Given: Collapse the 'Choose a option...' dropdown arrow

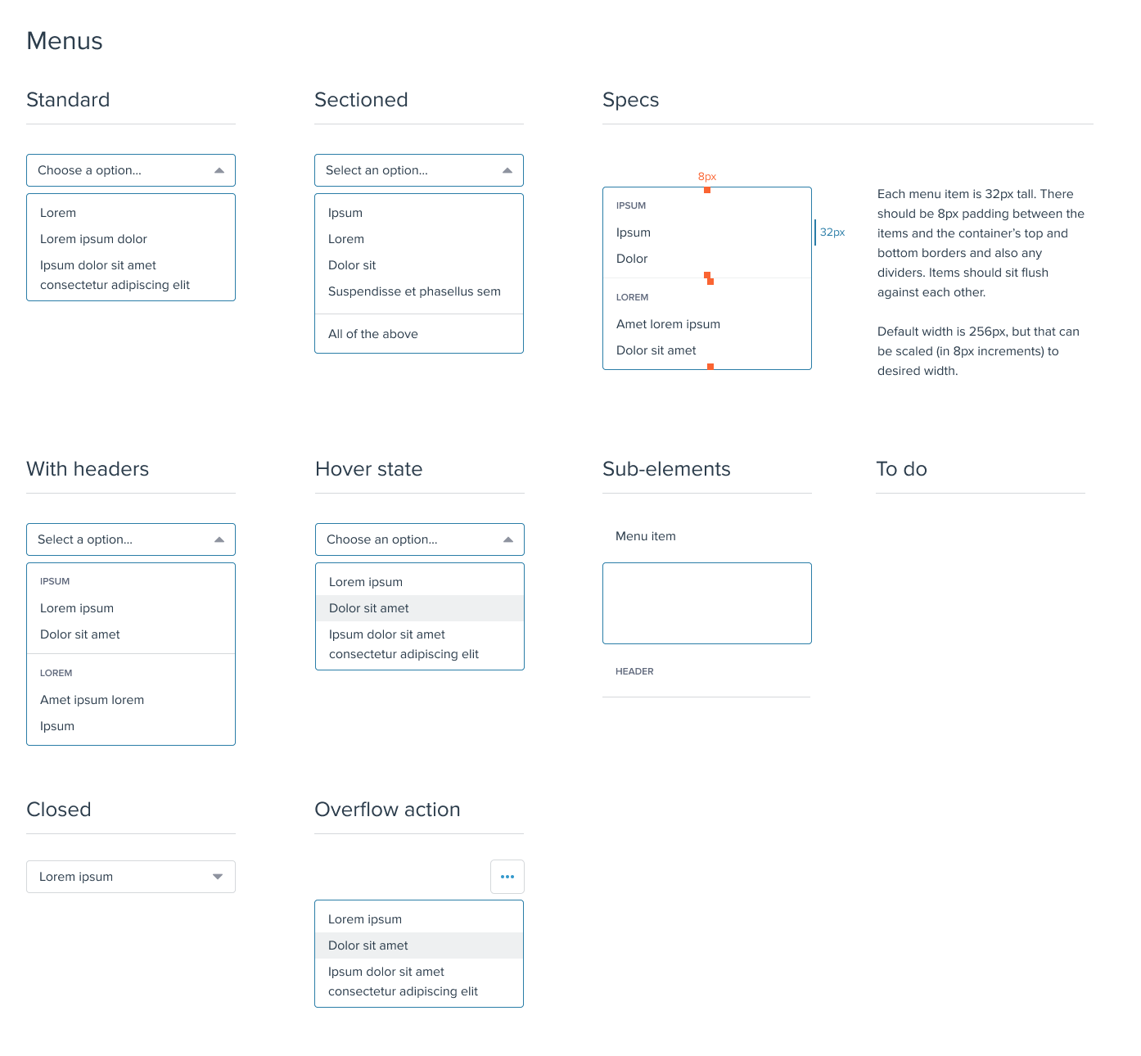Looking at the screenshot, I should [x=219, y=170].
